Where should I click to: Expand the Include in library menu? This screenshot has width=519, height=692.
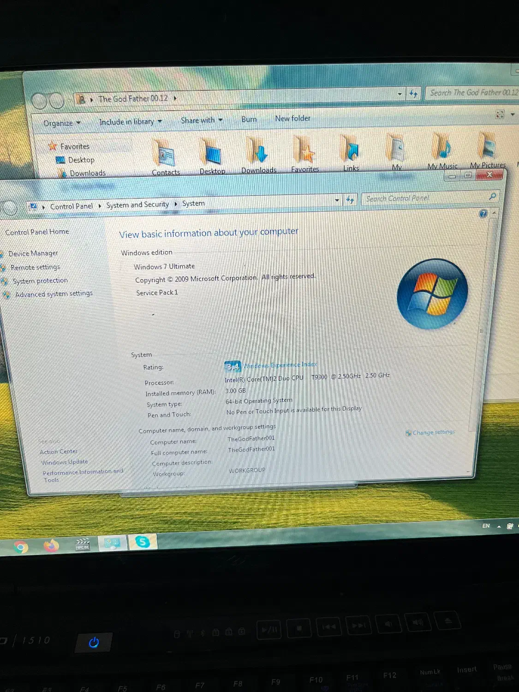click(x=130, y=122)
